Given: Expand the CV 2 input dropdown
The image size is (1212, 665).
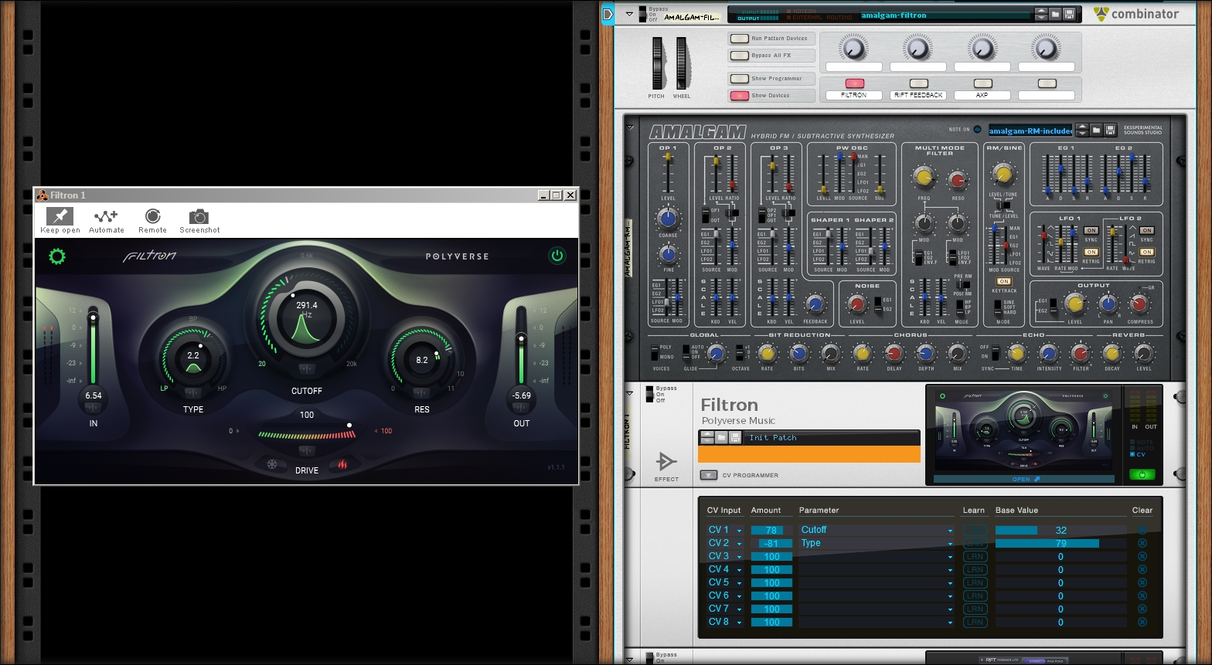Looking at the screenshot, I should click(740, 544).
